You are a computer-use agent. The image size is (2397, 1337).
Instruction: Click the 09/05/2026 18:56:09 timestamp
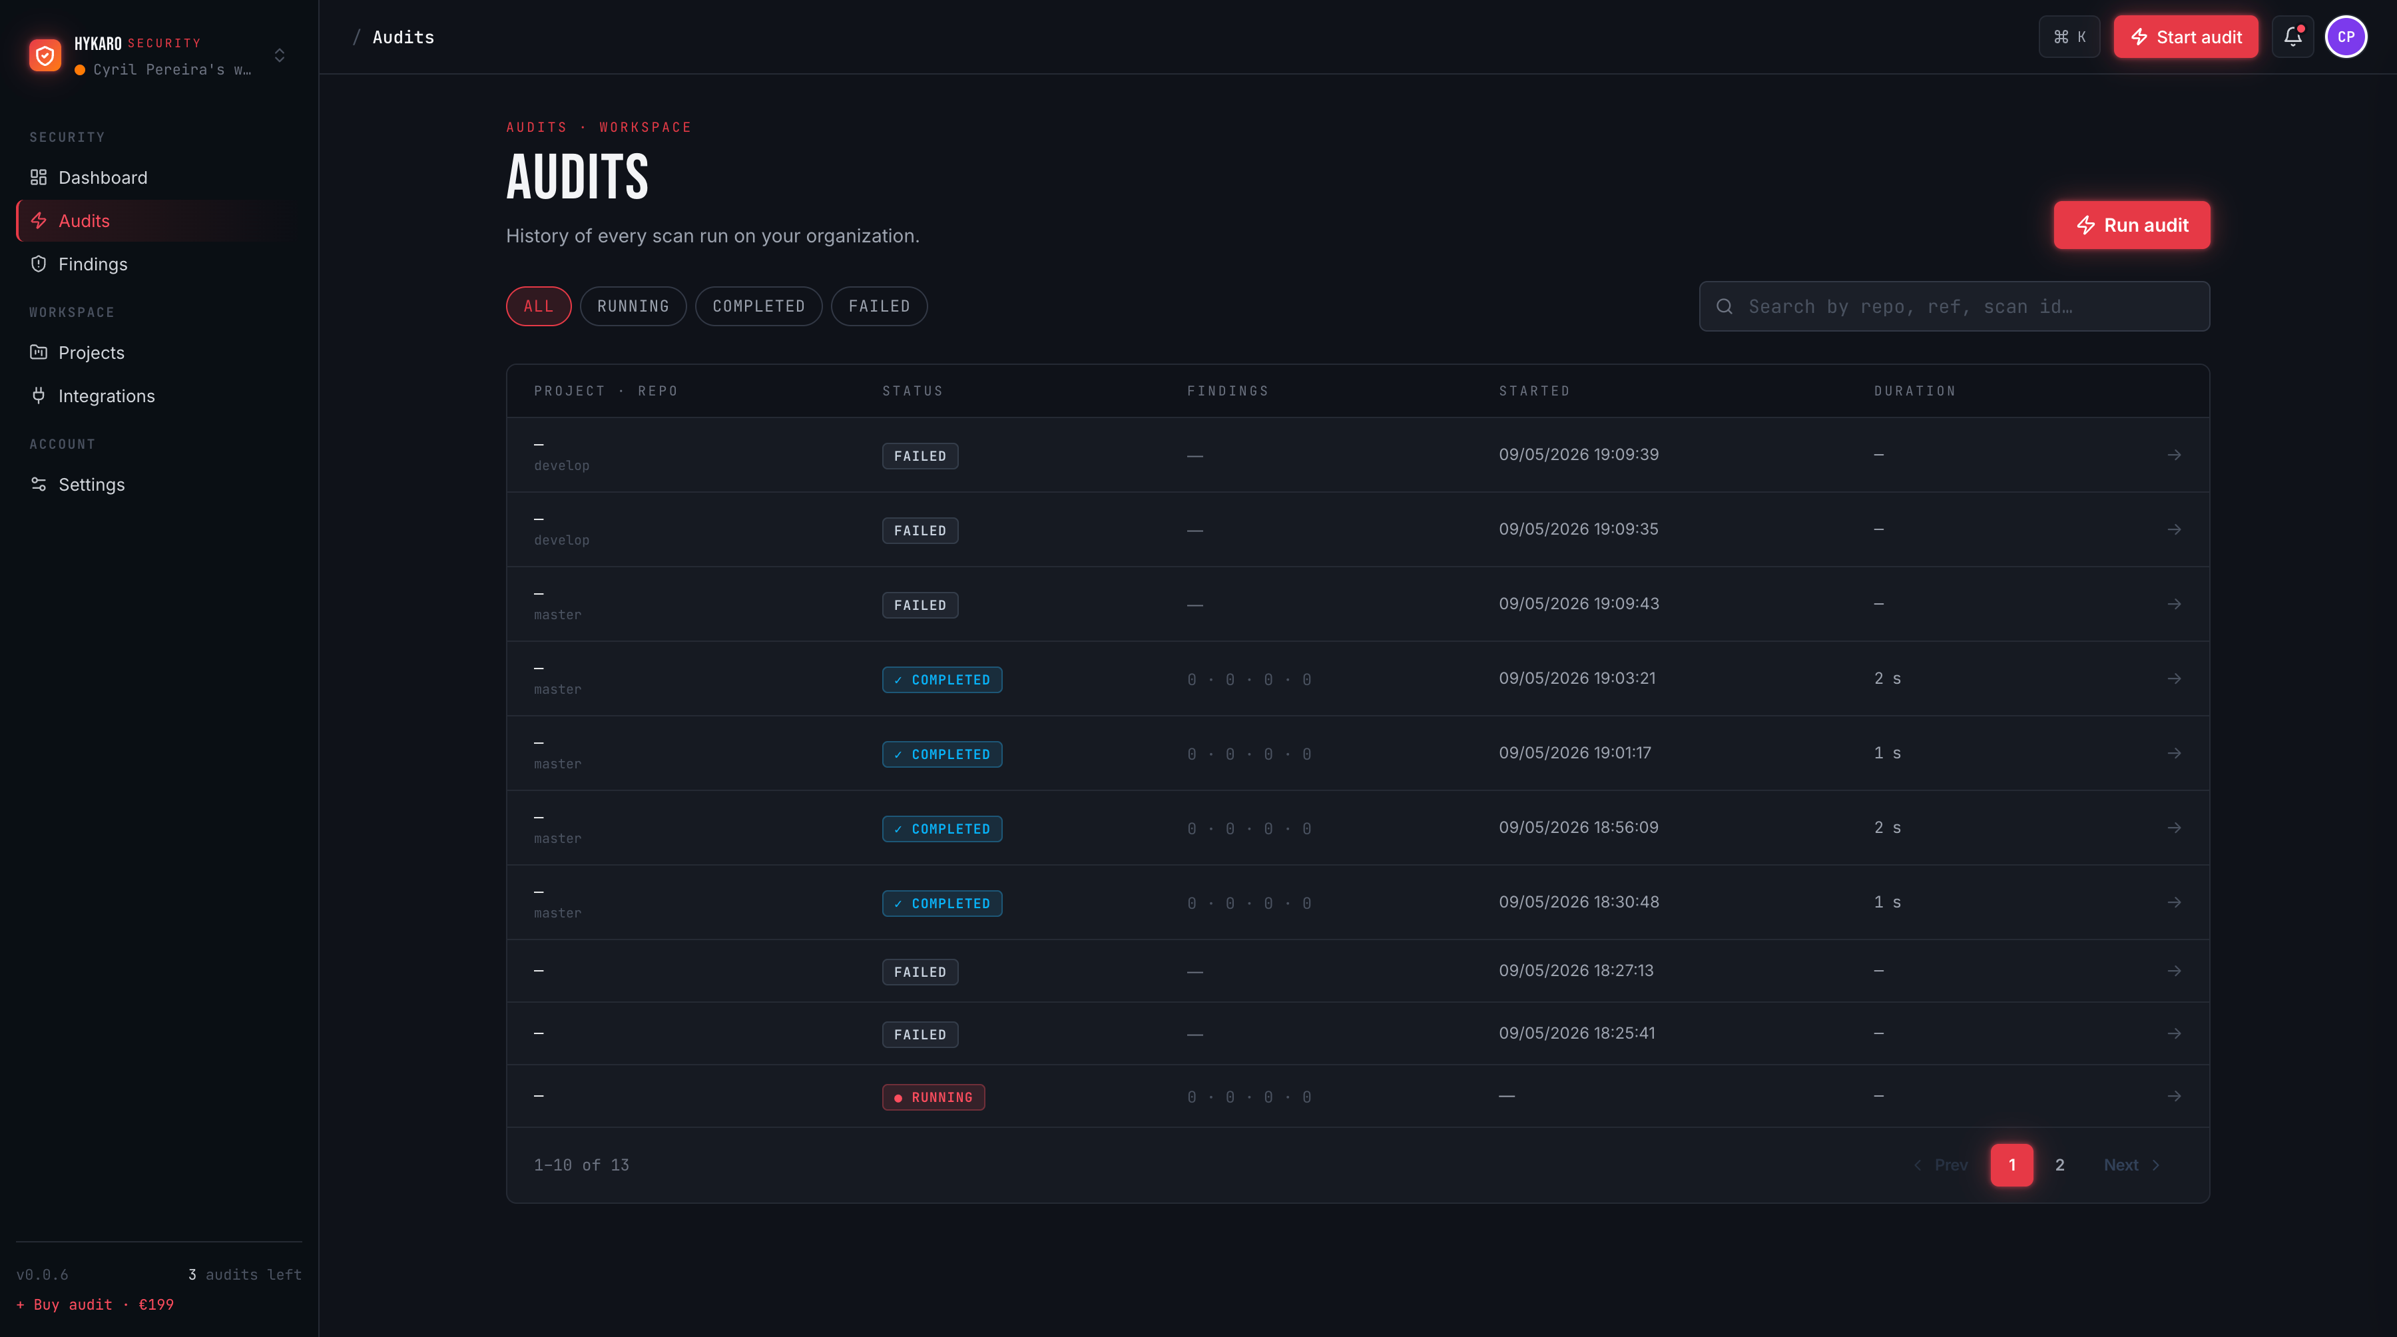(x=1578, y=827)
